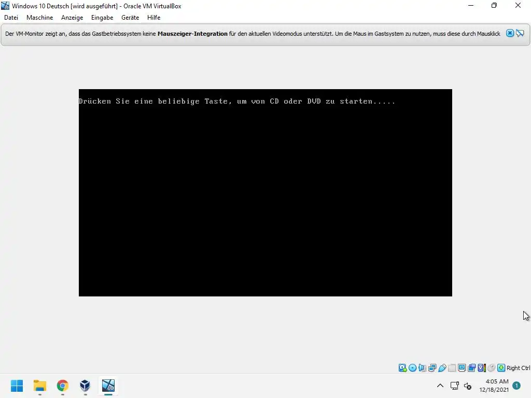This screenshot has width=531, height=398.
Task: Open the Windows Start menu
Action: 17,386
